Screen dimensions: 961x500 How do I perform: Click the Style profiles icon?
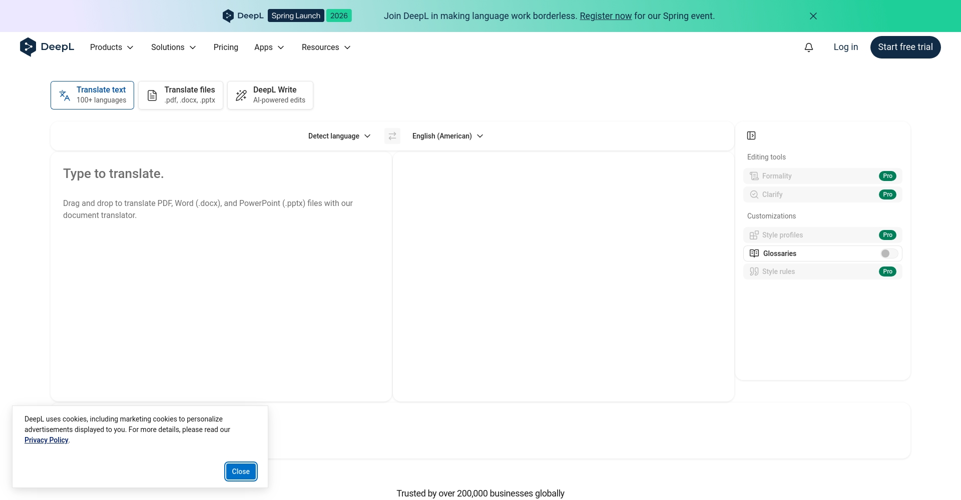[754, 235]
